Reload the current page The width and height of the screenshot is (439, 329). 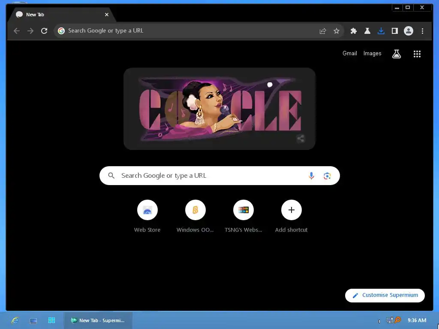pos(44,31)
